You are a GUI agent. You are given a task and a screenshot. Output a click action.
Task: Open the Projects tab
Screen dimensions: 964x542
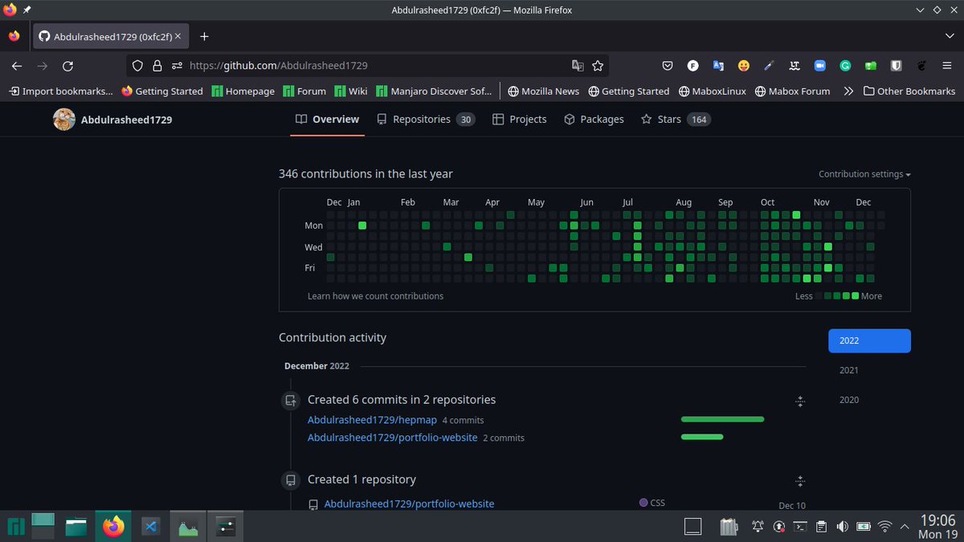coord(519,119)
